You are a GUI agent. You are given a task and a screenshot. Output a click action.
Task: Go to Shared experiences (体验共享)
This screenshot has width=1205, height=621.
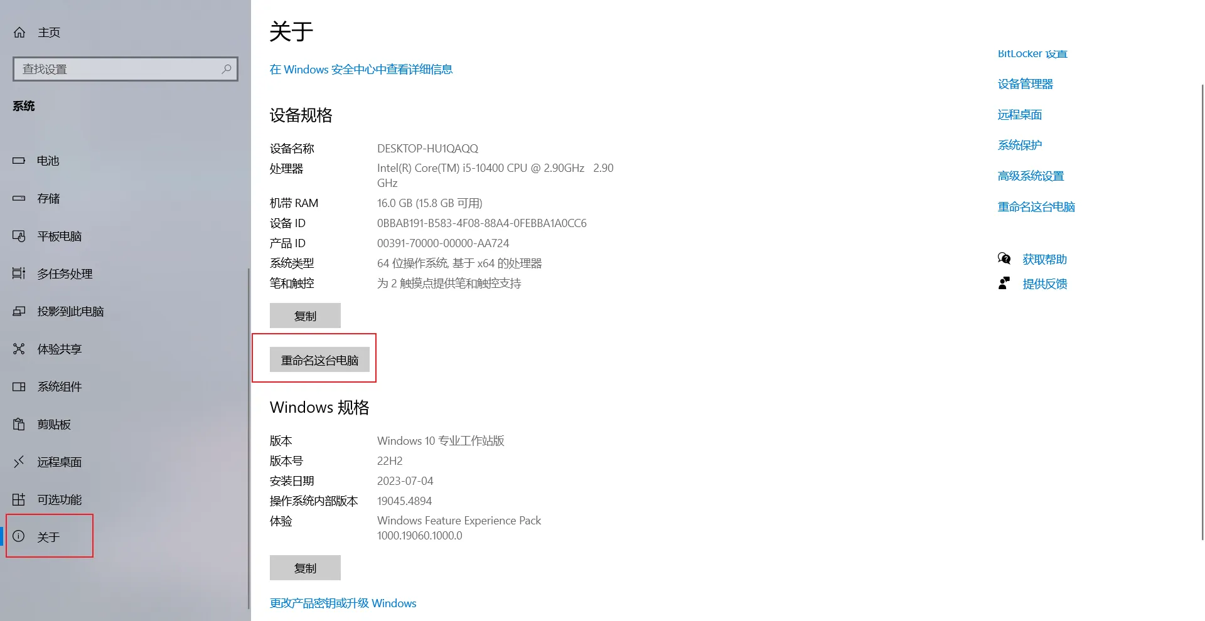tap(59, 349)
